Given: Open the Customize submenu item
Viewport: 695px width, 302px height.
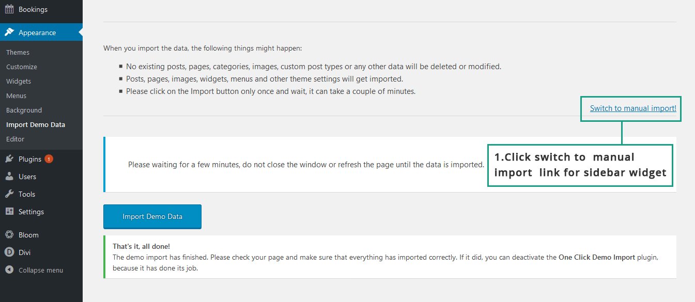Looking at the screenshot, I should 22,67.
